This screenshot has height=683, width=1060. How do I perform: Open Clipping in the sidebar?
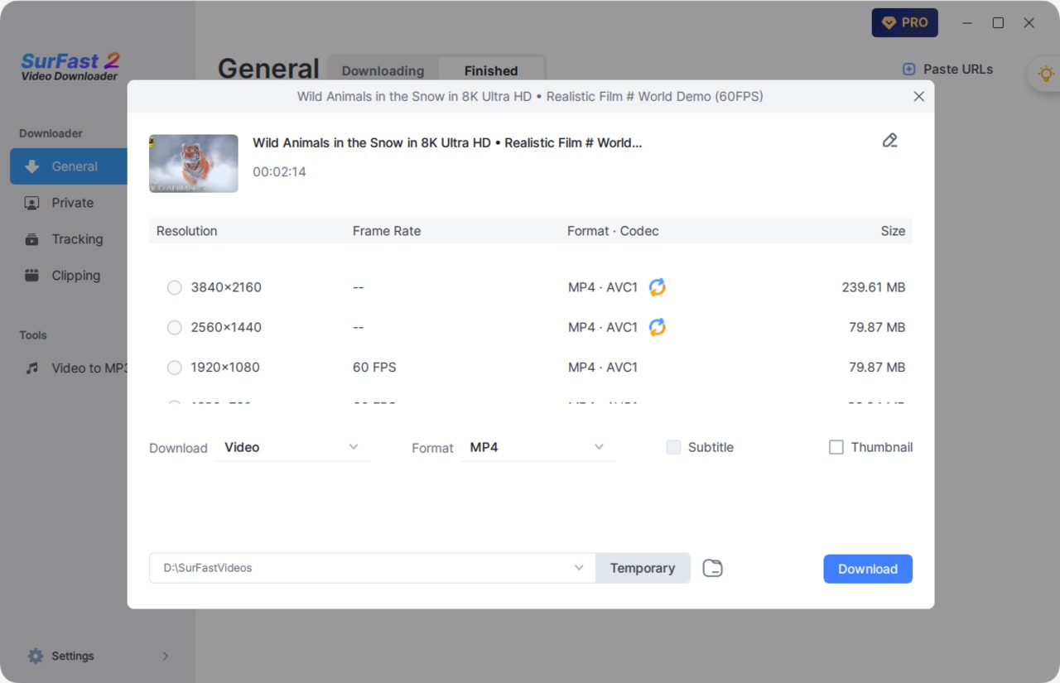75,276
